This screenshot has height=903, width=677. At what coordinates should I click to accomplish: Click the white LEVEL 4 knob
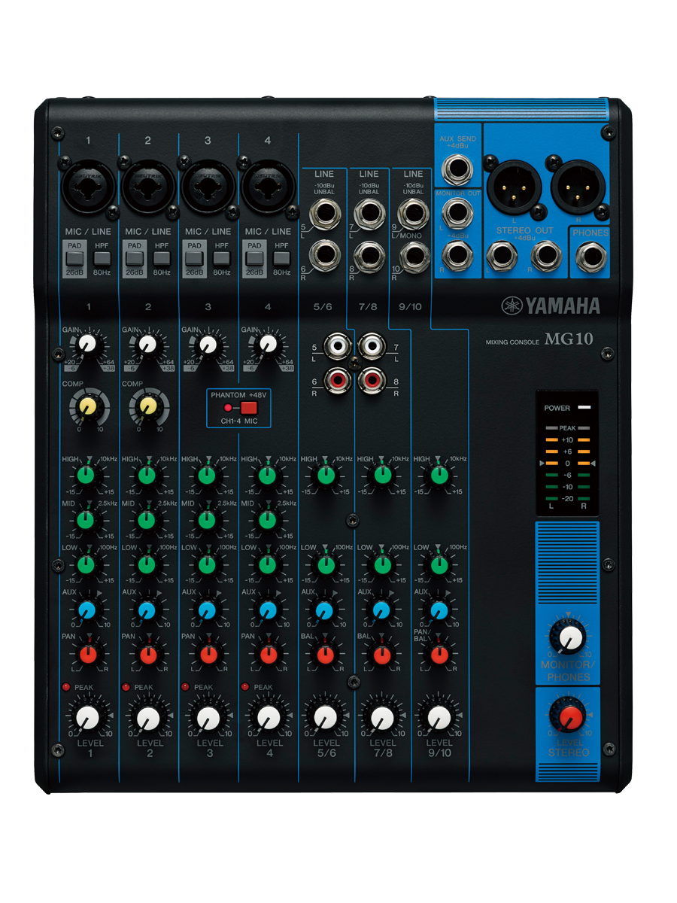coord(267,716)
